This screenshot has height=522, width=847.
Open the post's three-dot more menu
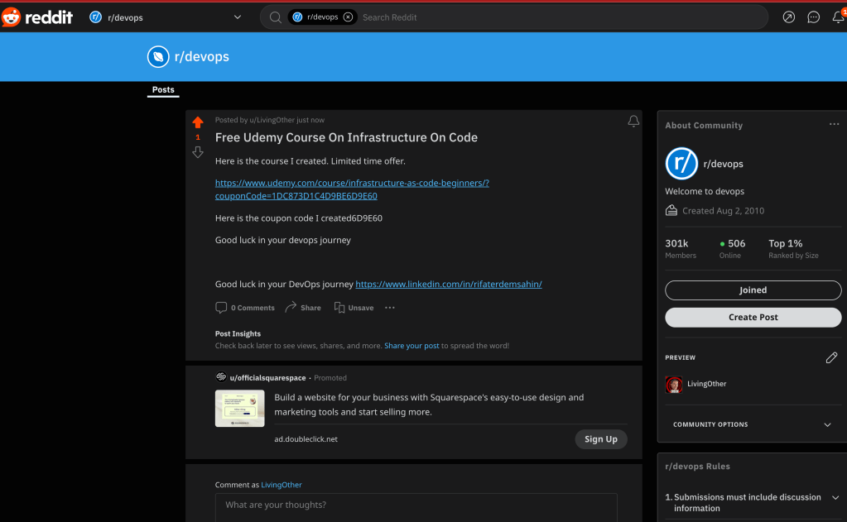pyautogui.click(x=390, y=308)
